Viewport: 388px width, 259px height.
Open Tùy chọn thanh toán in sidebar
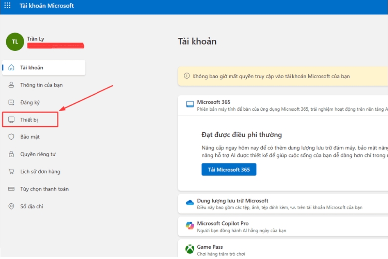[44, 189]
